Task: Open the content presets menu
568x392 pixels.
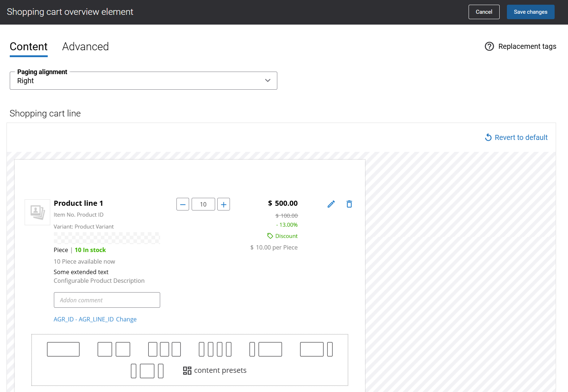Action: pos(215,371)
